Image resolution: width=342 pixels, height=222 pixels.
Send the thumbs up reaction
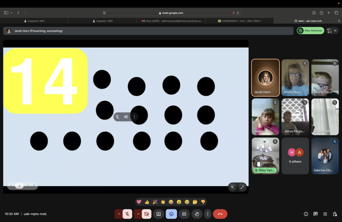tap(147, 202)
